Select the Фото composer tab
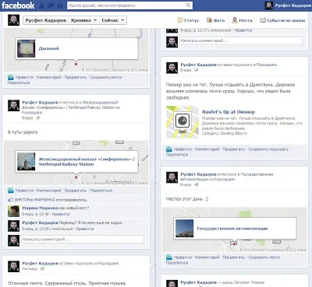This screenshot has height=287, width=312. point(215,20)
